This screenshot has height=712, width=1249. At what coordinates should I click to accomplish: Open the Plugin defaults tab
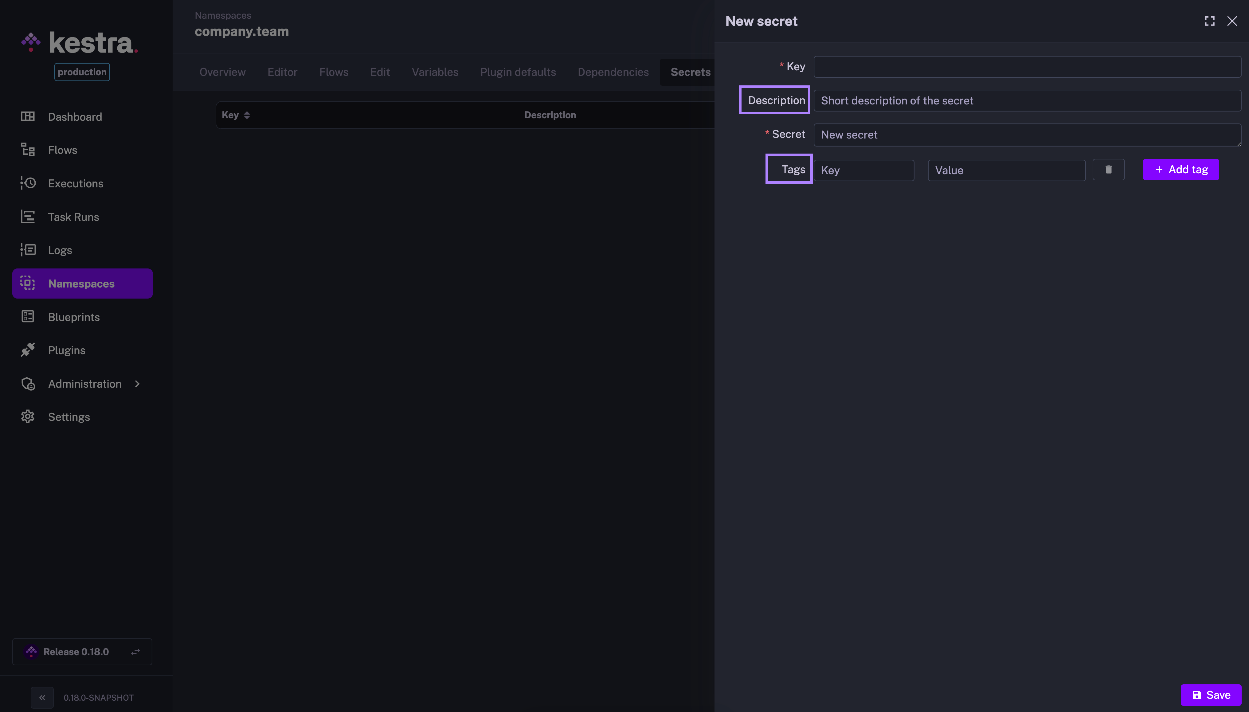pyautogui.click(x=517, y=72)
